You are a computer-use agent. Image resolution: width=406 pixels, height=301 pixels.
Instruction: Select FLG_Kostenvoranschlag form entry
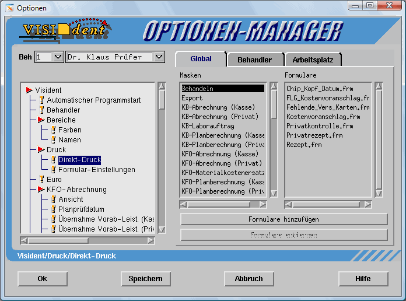[x=328, y=98]
